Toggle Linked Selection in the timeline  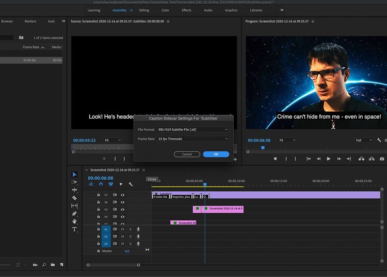tap(110, 184)
